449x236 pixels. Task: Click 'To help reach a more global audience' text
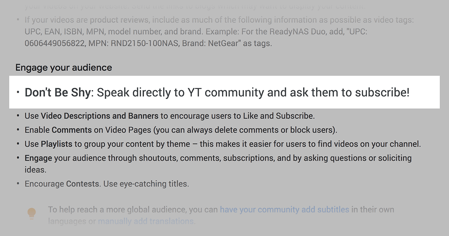117,209
